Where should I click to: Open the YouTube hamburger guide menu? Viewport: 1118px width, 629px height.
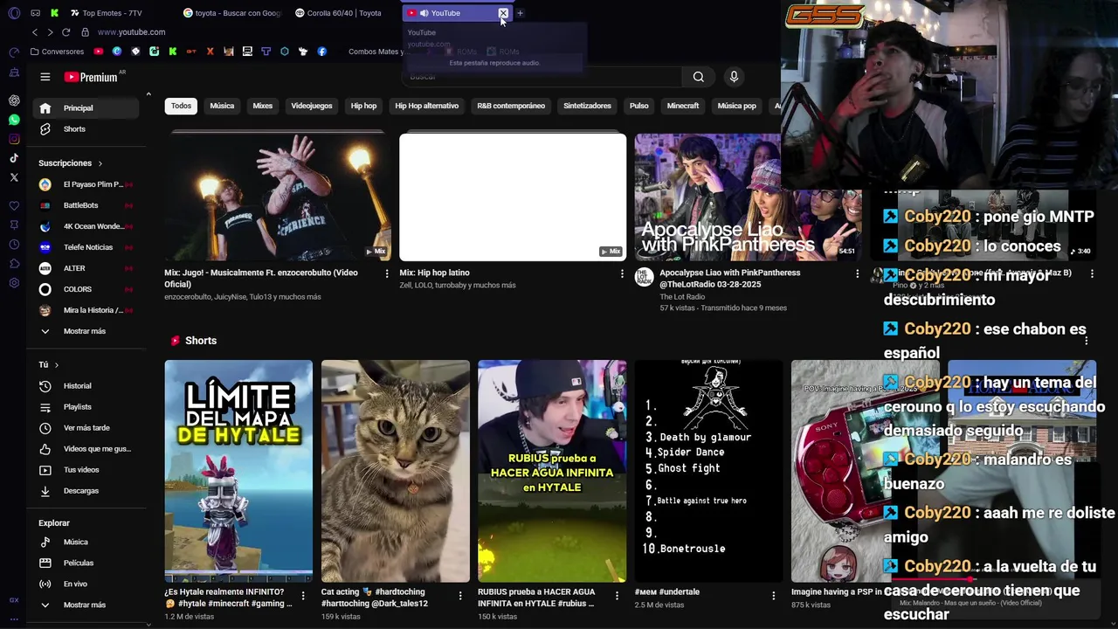45,77
